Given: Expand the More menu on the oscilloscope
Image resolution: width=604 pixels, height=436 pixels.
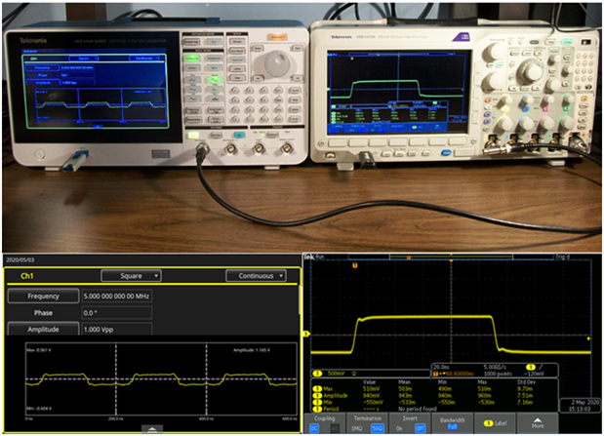Looking at the screenshot, I should [x=538, y=423].
